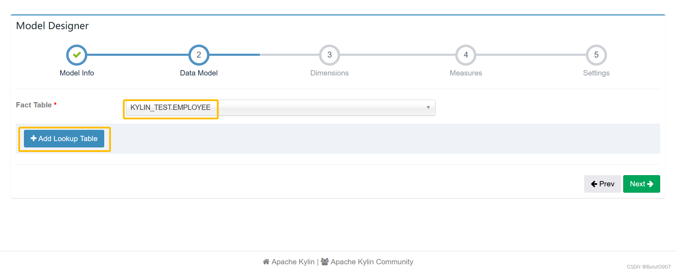This screenshot has height=272, width=676.
Task: Open the Apache Kylin footer link
Action: pyautogui.click(x=293, y=262)
